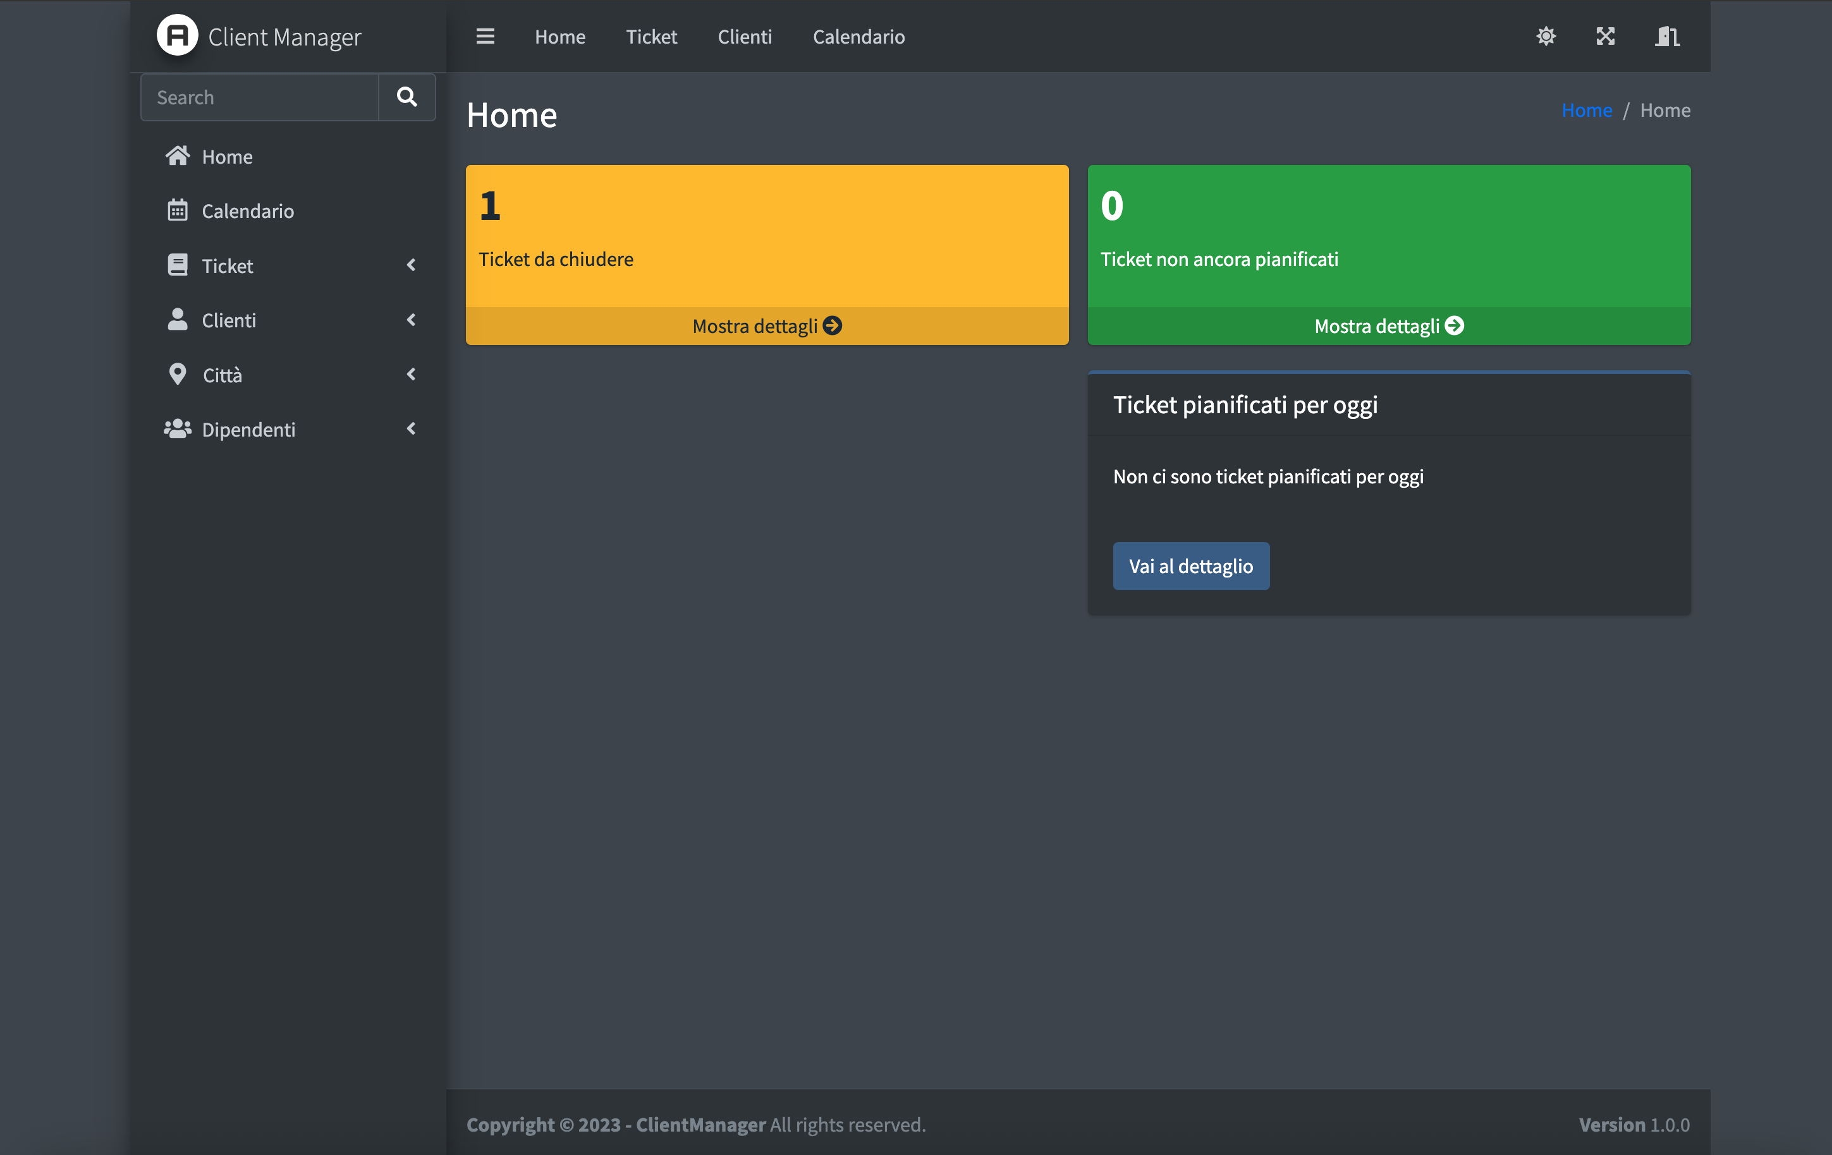Screen dimensions: 1832x1155
Task: Click the blue Home breadcrumb link
Action: [1586, 110]
